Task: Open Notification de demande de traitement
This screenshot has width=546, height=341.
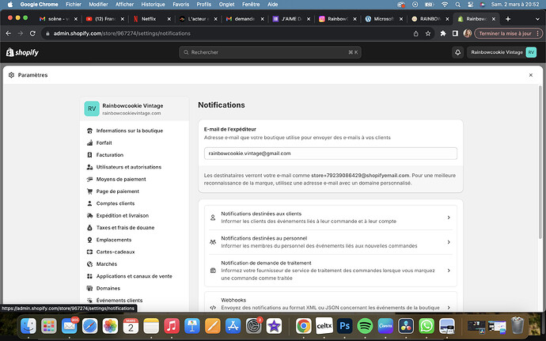Action: 331,271
